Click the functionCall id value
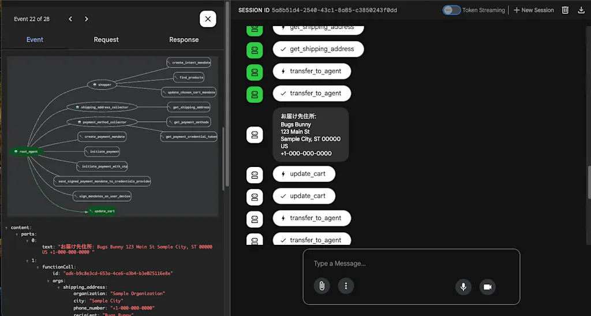This screenshot has width=591, height=316. click(118, 273)
